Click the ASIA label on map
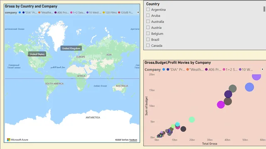Viewport: 266px width, 149px height. pyautogui.click(x=109, y=55)
